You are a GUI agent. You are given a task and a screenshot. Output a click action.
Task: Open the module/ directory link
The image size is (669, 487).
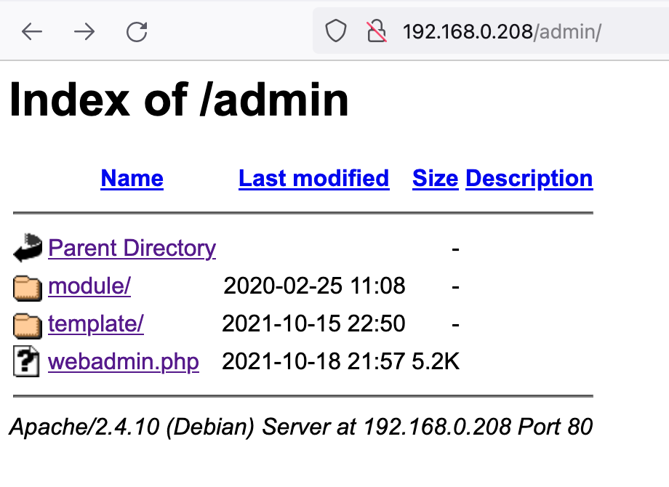click(x=89, y=286)
